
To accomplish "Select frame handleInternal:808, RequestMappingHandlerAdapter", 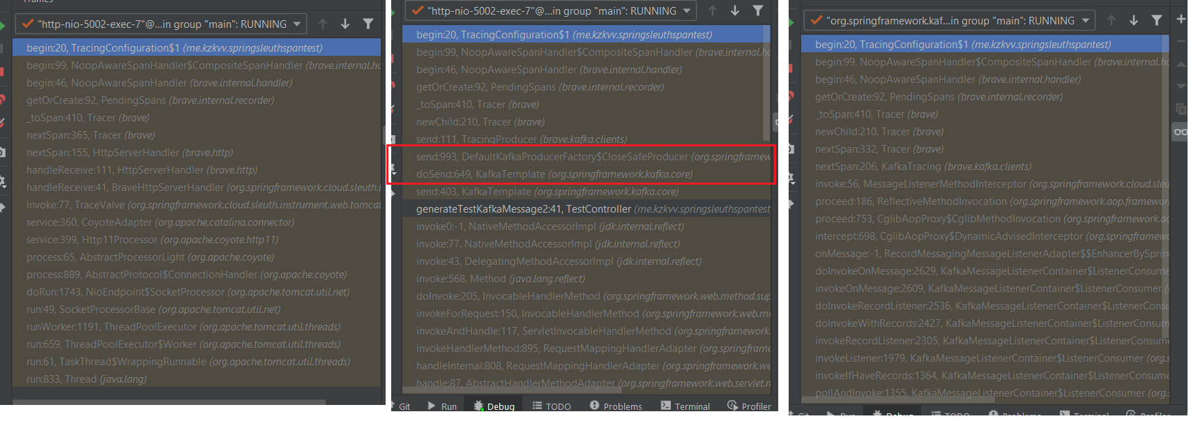I will tap(586, 366).
